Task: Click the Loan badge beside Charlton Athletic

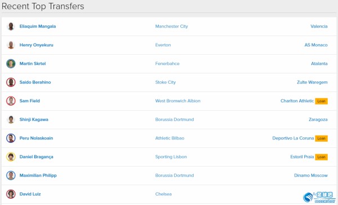Action: click(x=321, y=101)
